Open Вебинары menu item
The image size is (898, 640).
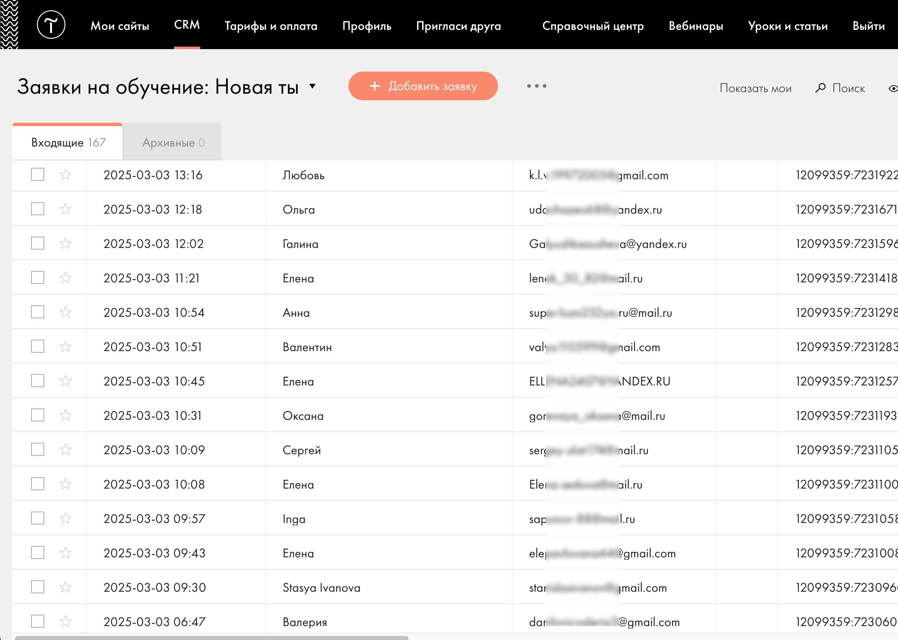click(x=696, y=26)
